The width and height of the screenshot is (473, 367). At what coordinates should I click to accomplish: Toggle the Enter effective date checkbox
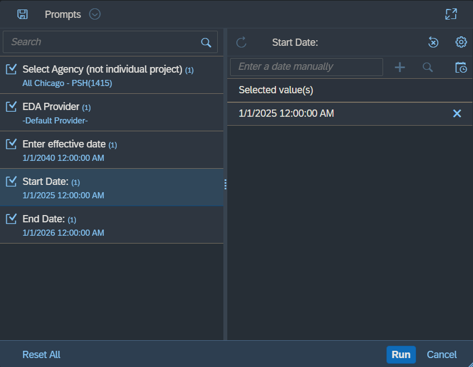pos(11,144)
